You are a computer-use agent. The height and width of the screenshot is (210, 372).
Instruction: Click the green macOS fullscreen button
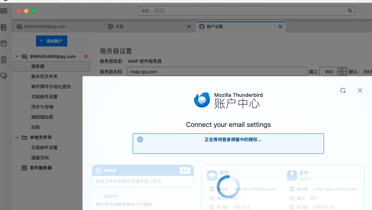(33, 11)
